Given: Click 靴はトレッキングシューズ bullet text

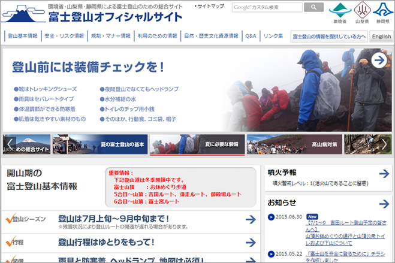Looking at the screenshot, I should (46, 89).
